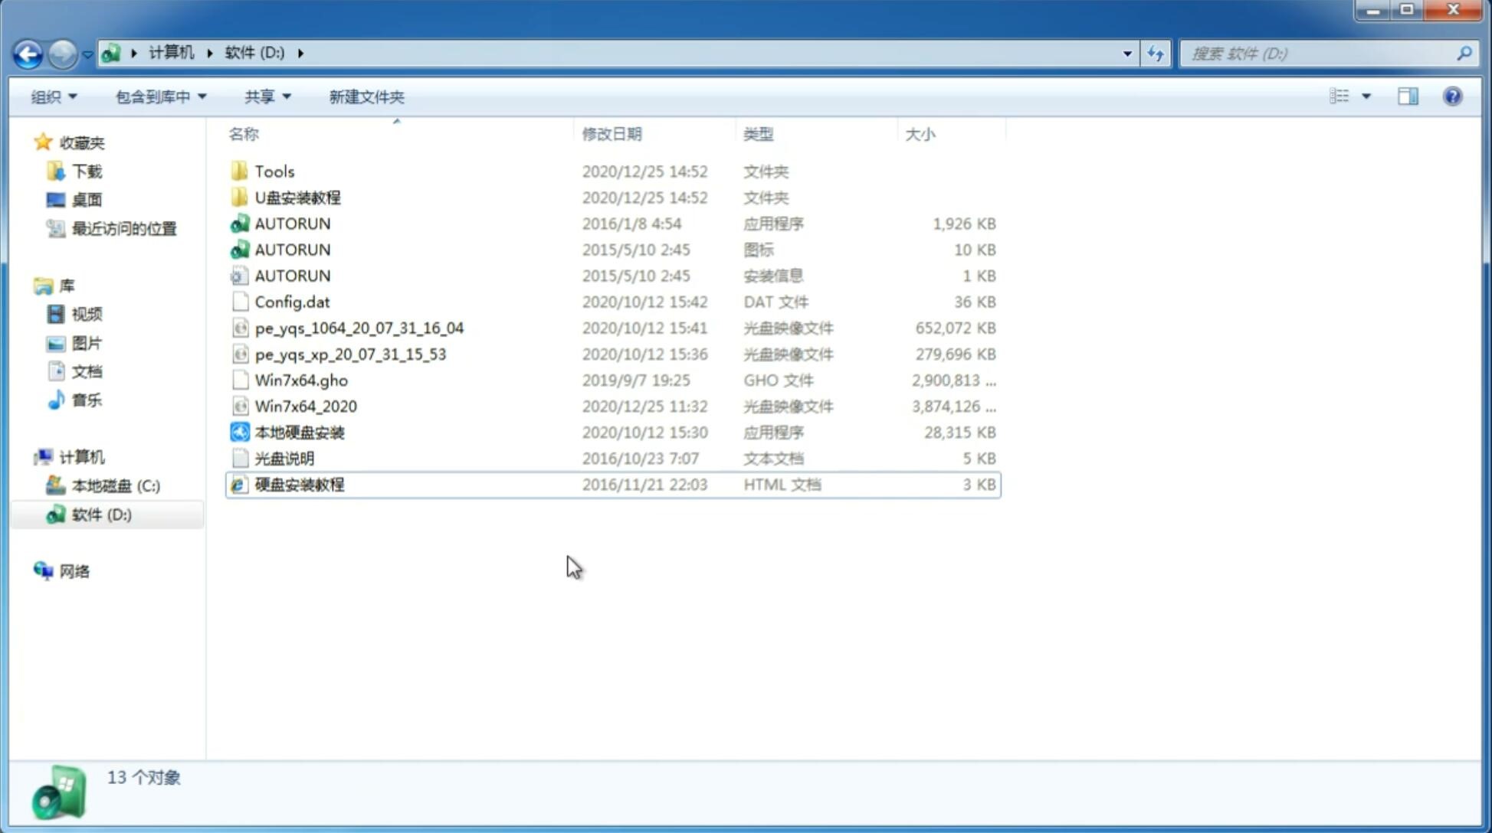
Task: Click 新建文件夹 button
Action: pos(367,95)
